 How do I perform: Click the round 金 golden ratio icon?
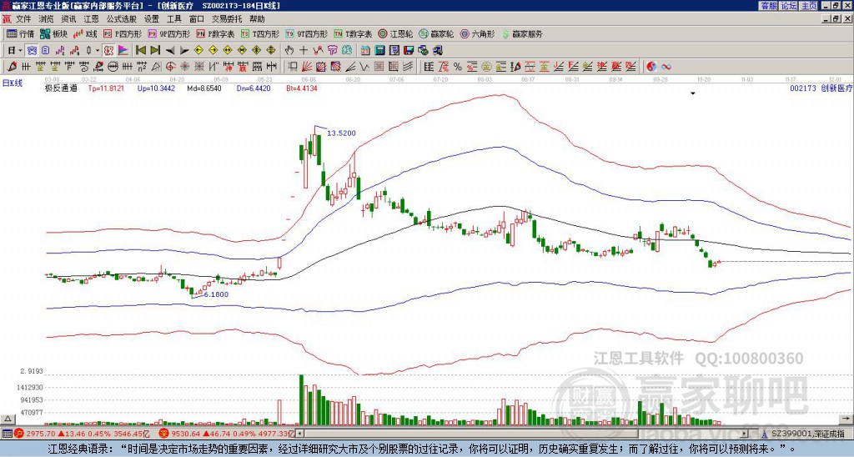pos(485,67)
